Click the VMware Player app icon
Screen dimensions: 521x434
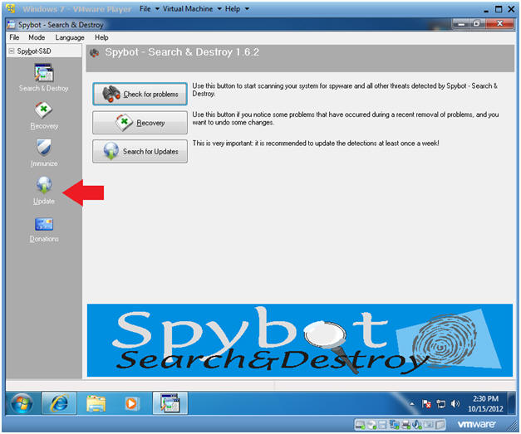(11, 8)
